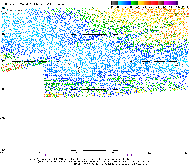Click the gray 0-5 knots color segment
The image size is (189, 166).
click(x=114, y=3)
